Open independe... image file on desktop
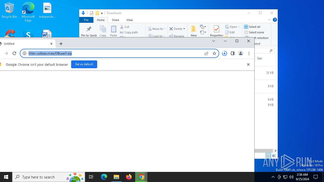Viewport: 324px width, 182px height. [47, 11]
